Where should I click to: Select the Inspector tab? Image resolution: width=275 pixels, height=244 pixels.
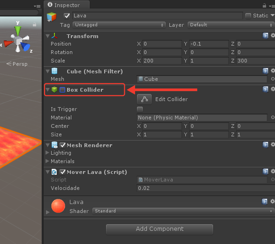[67, 5]
